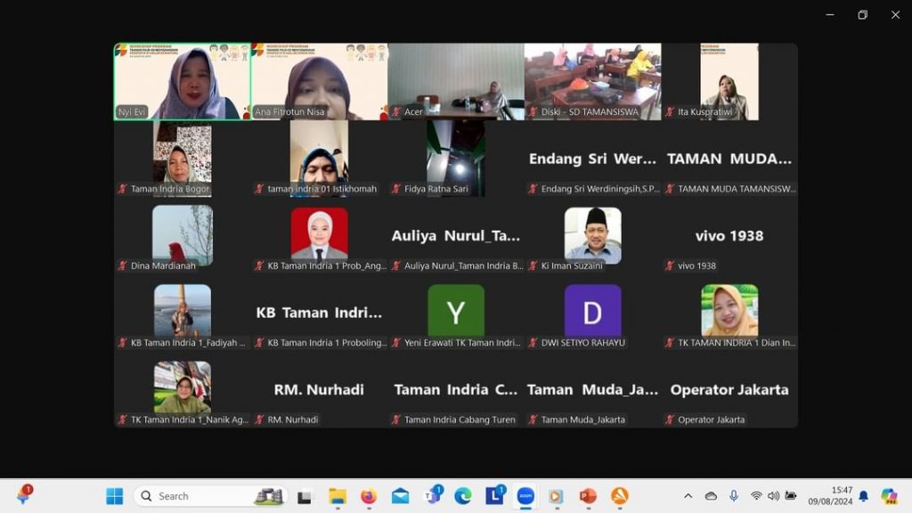Open Microsoft Teams taskbar icon

click(433, 496)
